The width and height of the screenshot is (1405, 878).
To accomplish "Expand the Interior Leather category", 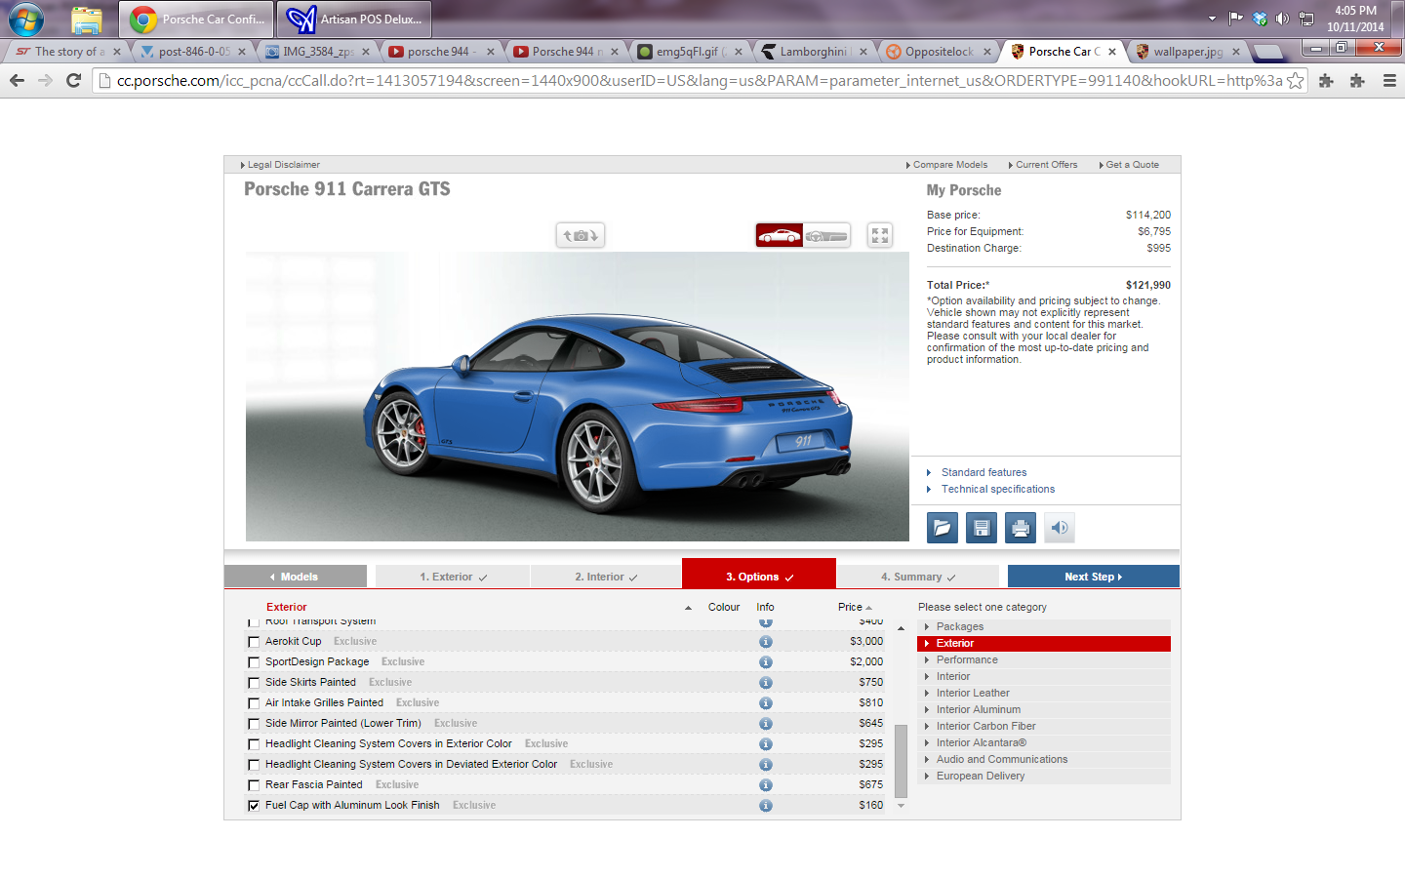I will 1044,694.
